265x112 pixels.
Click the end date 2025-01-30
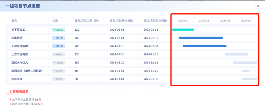tap(151, 79)
